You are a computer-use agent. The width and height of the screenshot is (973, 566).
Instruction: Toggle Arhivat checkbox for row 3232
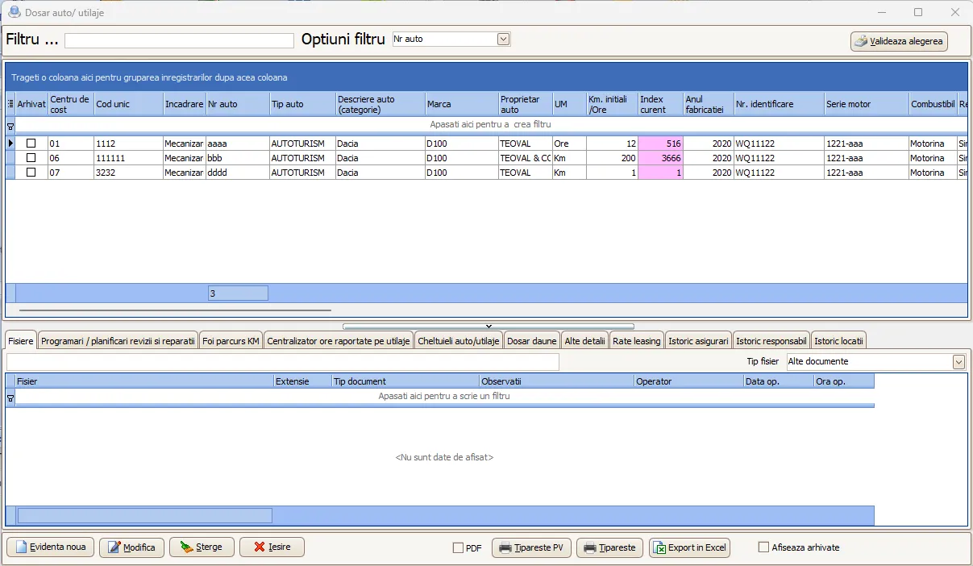(31, 173)
